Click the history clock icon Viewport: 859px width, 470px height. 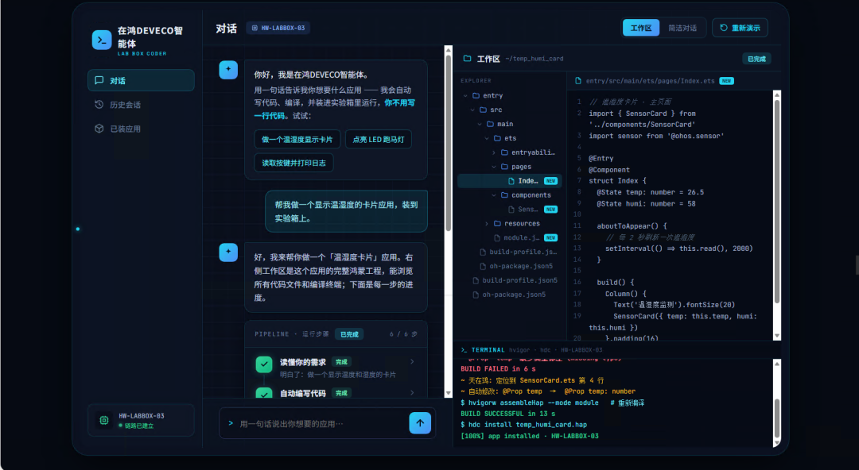click(x=99, y=105)
